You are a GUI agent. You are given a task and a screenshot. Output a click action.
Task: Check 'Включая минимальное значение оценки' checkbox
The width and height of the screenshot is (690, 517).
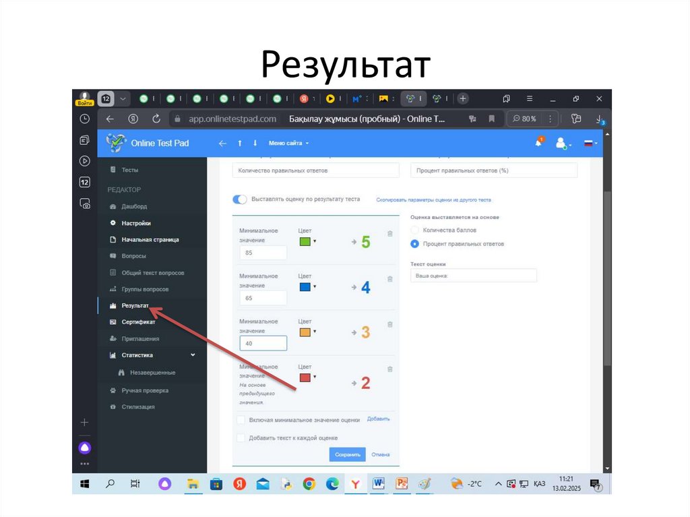(241, 420)
